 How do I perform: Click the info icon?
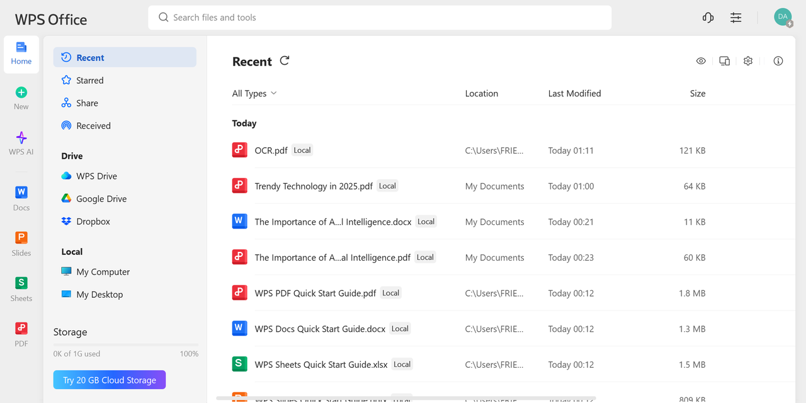pos(778,61)
